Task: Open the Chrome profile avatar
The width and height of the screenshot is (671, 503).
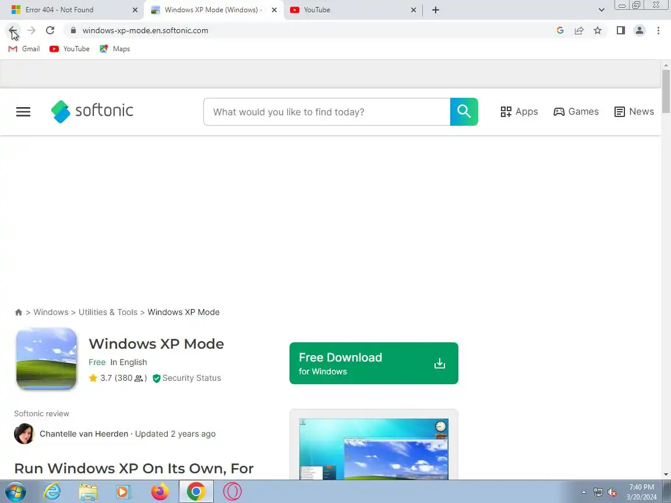Action: pyautogui.click(x=640, y=30)
